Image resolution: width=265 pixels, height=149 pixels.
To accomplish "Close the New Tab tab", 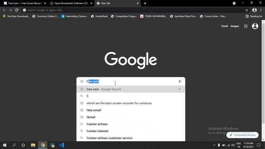I will [x=138, y=3].
